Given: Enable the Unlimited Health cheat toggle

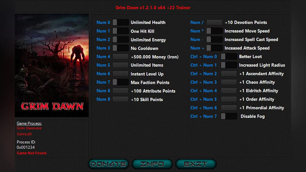Looking at the screenshot, I should [120, 22].
